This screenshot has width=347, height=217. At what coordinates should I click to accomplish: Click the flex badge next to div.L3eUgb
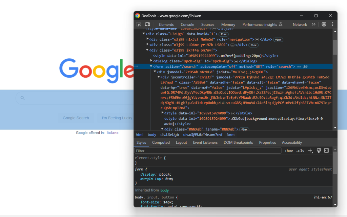223,34
